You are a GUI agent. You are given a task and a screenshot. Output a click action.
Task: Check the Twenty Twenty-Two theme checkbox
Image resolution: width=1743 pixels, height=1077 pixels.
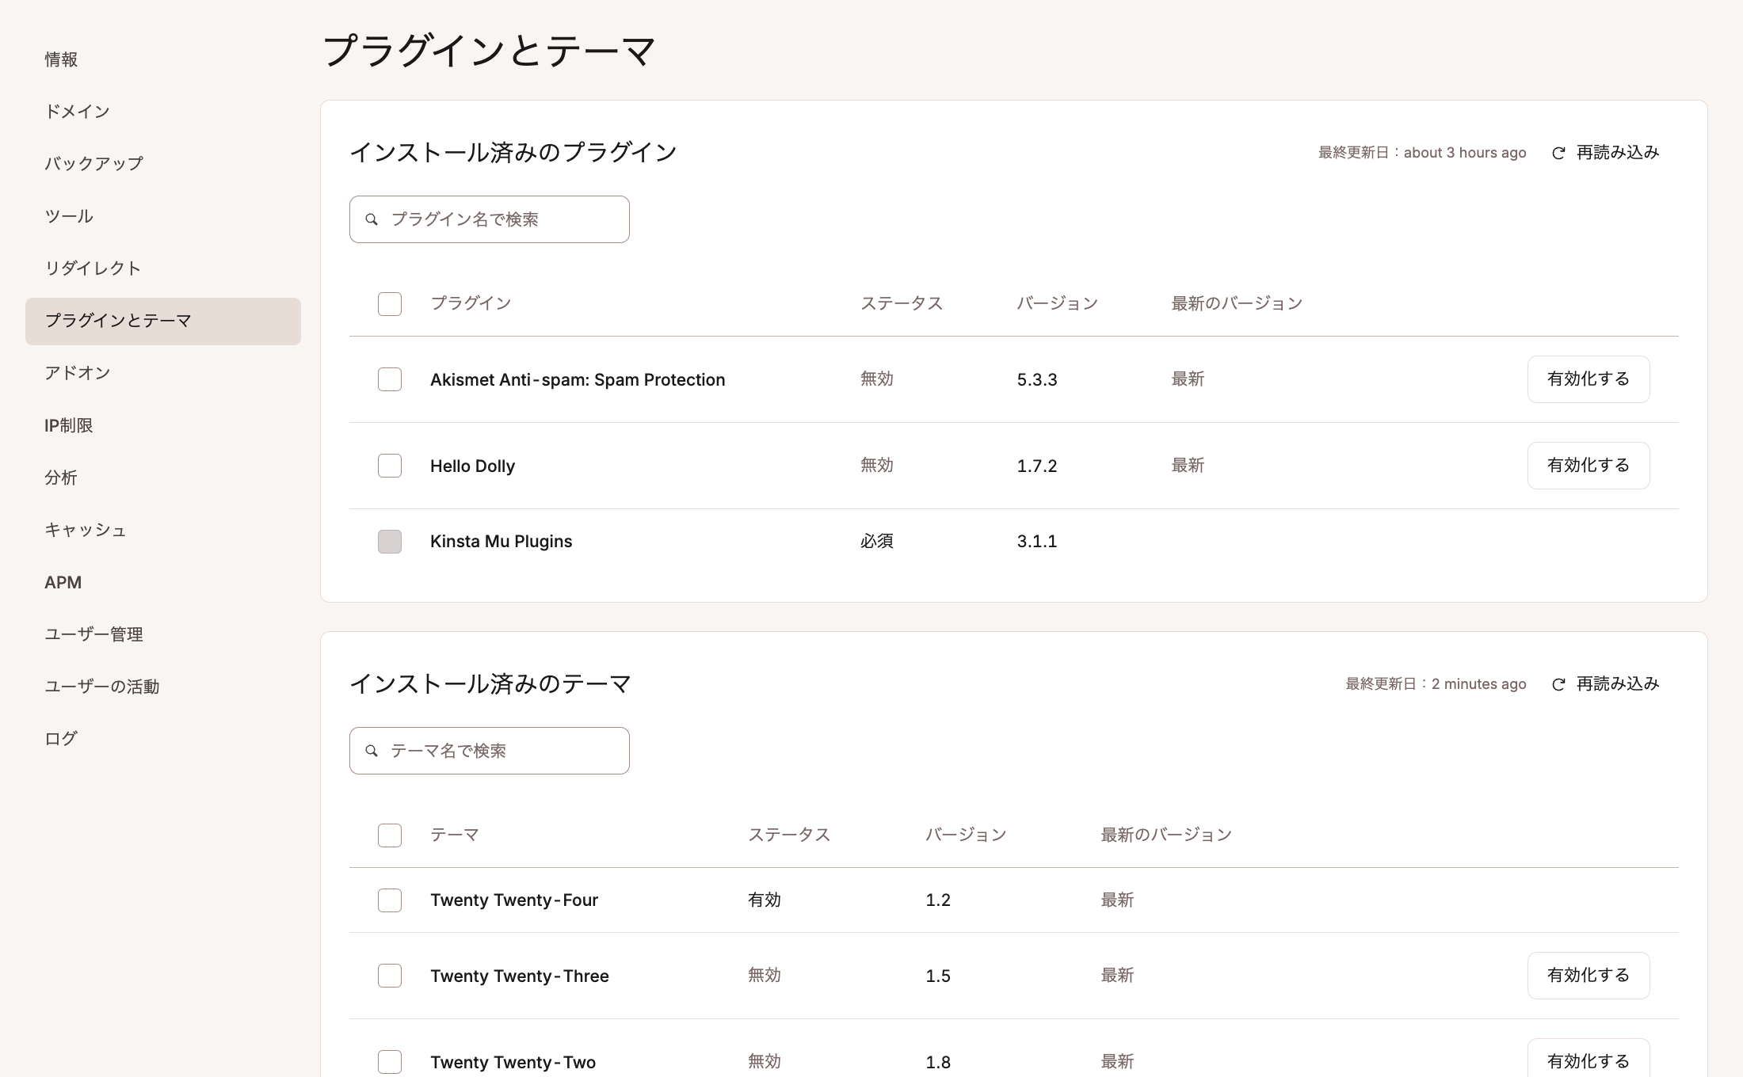[389, 1062]
